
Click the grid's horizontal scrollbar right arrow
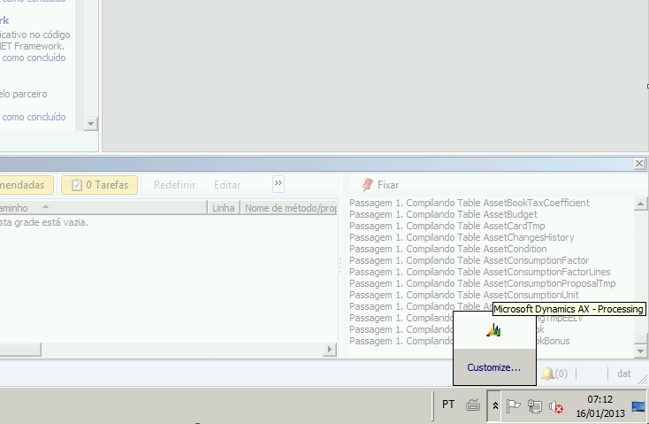tap(330, 350)
